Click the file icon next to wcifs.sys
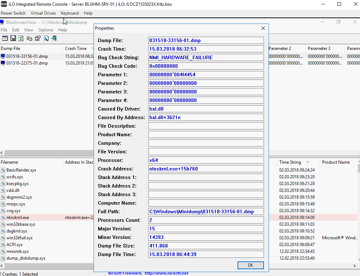 click(3, 177)
